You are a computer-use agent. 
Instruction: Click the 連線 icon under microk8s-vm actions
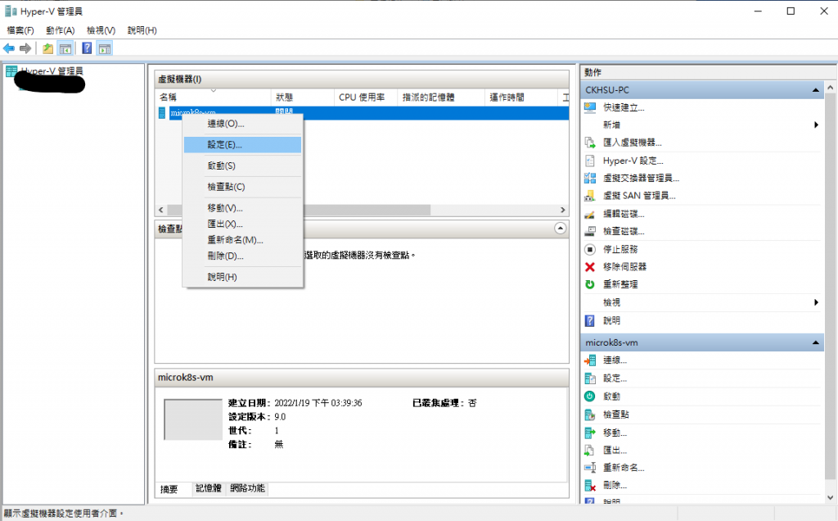590,360
